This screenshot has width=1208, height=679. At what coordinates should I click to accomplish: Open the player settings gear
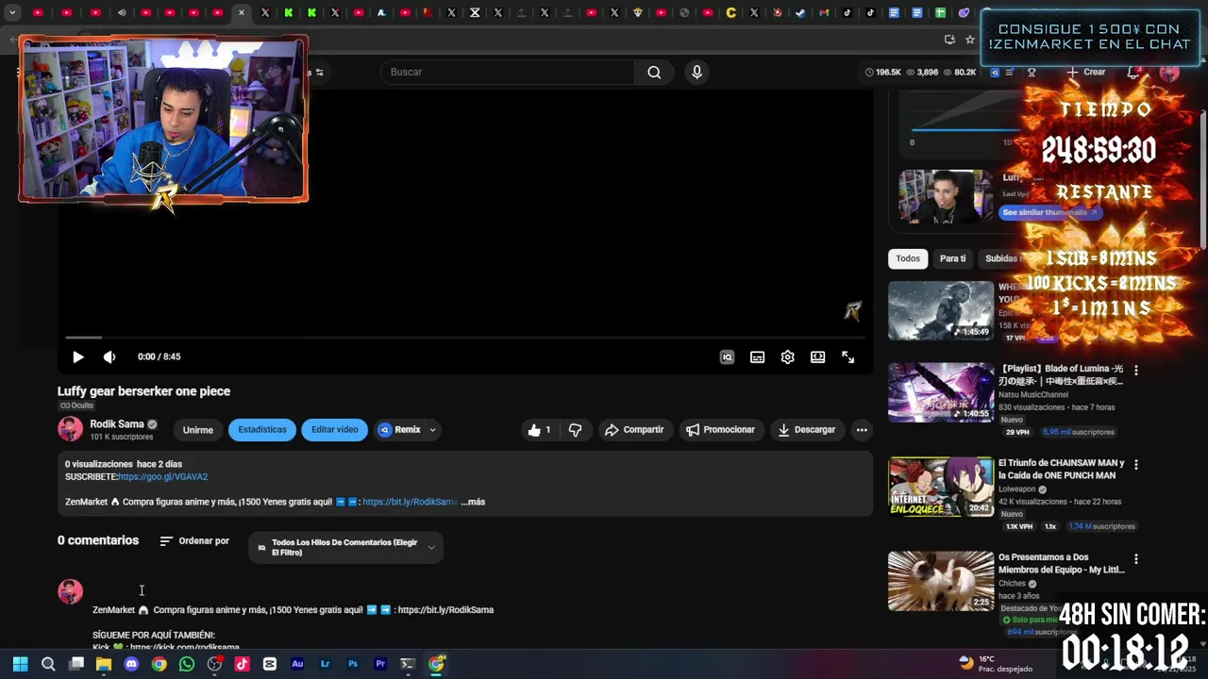coord(787,357)
